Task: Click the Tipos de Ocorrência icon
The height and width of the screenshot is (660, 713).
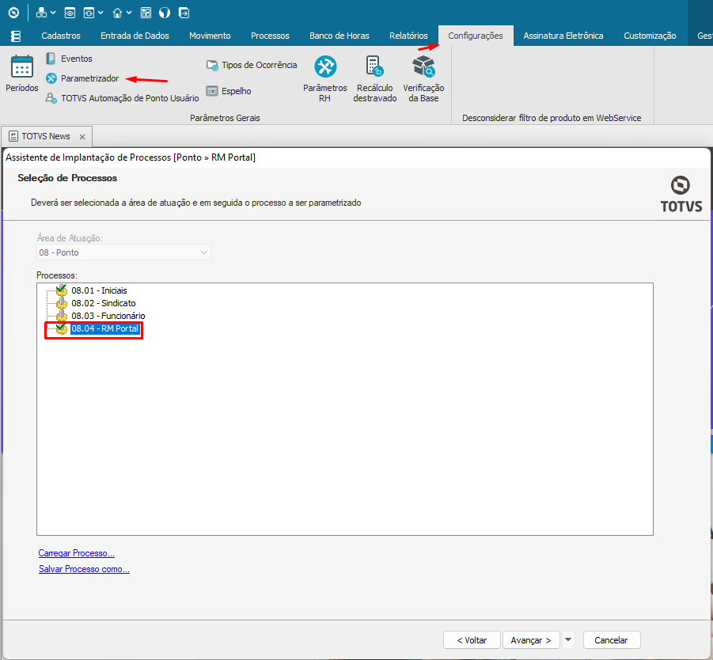Action: (212, 65)
